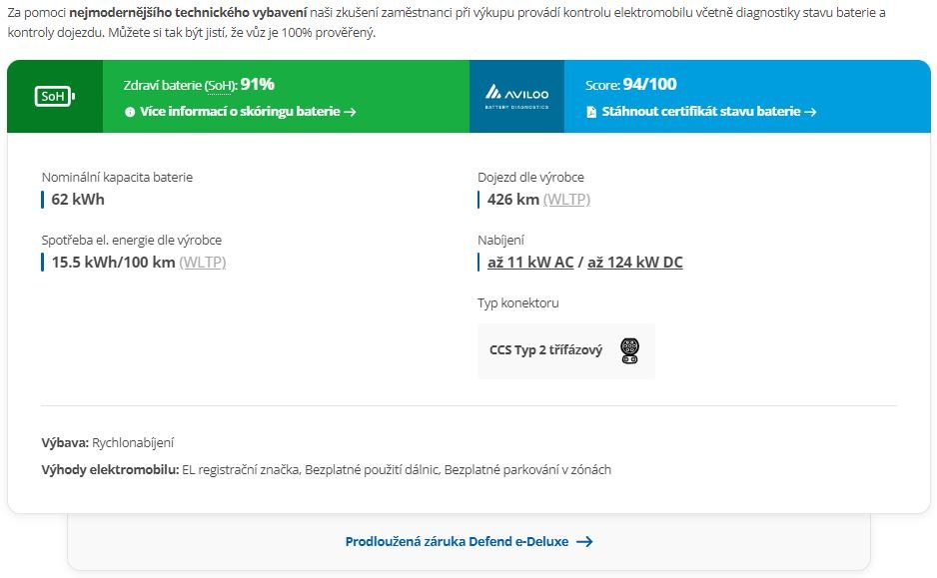Click the arrow after 'Stáhnout certifikát stavu baterie'

pos(810,112)
